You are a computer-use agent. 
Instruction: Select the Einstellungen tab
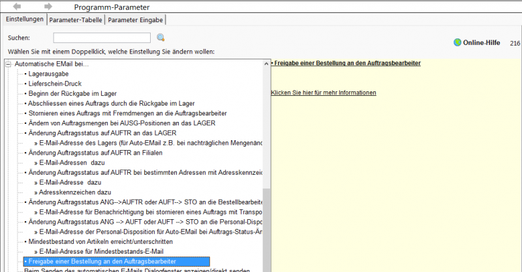[x=24, y=20]
